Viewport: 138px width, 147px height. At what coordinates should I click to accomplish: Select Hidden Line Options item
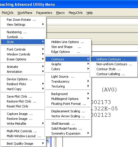[x=68, y=42]
